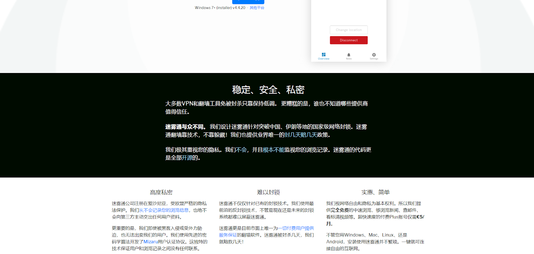Image resolution: width=534 pixels, height=254 pixels.
Task: Click the 稳定、安全、私密 heading
Action: (x=268, y=90)
